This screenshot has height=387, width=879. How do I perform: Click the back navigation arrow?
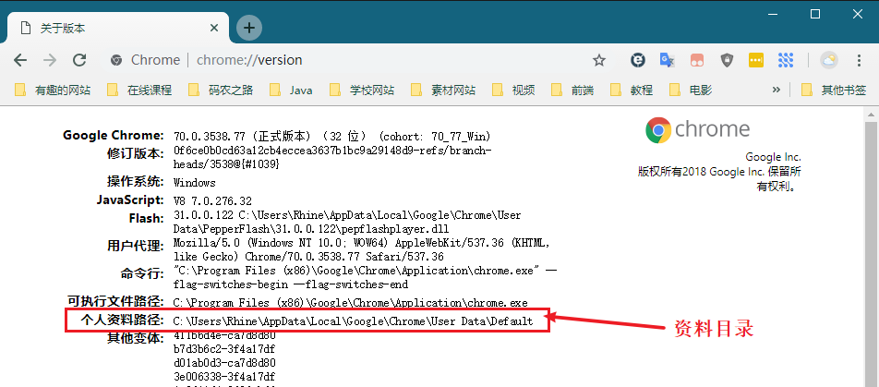point(20,60)
